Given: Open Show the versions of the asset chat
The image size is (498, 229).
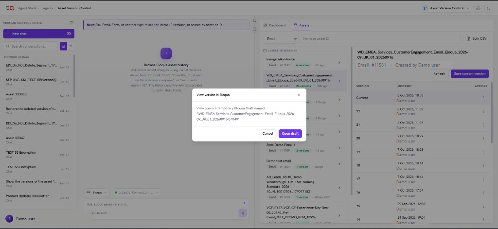Looking at the screenshot, I should pos(37,183).
